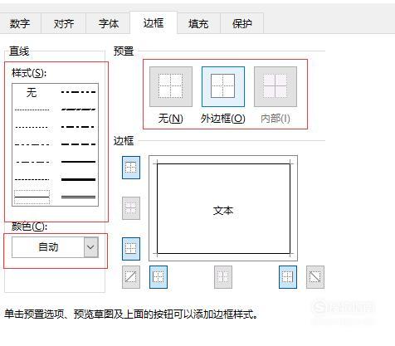395x346 pixels.
Task: Toggle the inner vertical border button
Action: coord(223,277)
